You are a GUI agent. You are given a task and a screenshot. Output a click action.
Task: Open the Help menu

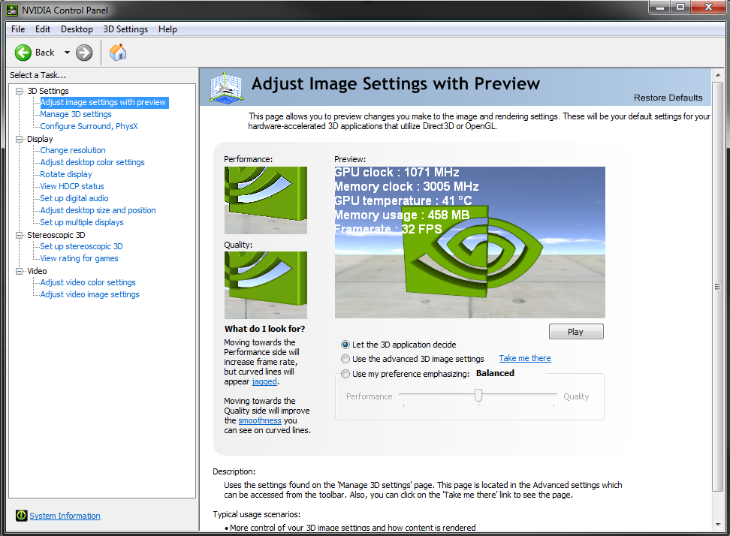(x=167, y=29)
